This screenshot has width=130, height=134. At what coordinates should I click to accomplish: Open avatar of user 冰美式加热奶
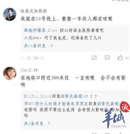[x=10, y=14]
